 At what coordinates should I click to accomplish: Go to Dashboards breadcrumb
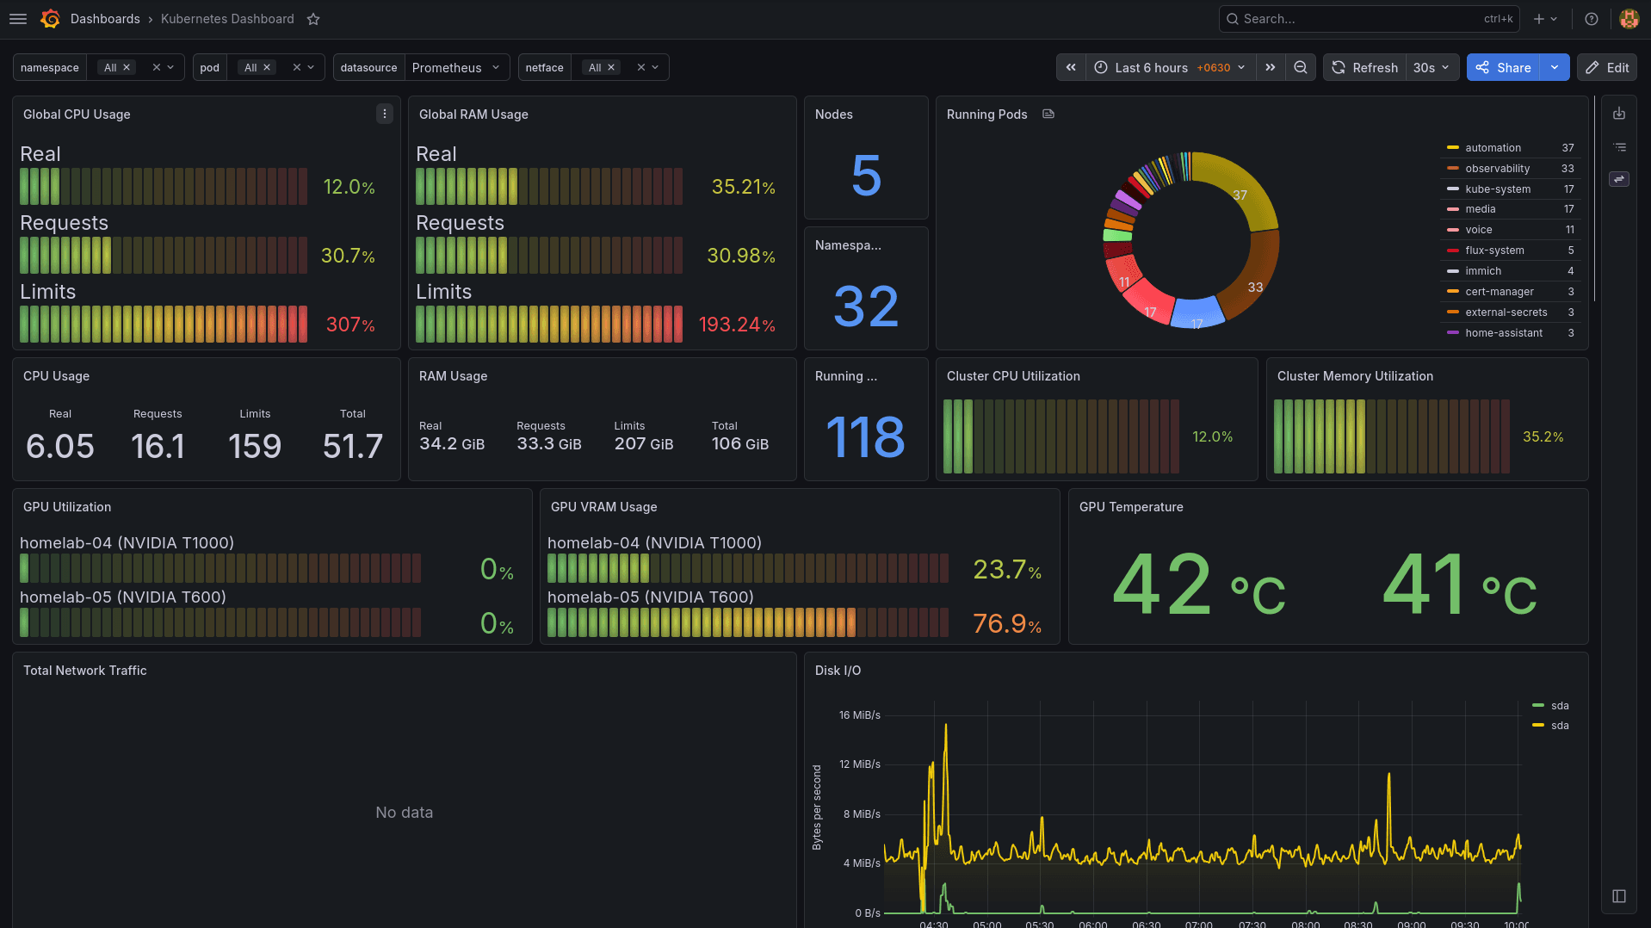tap(105, 19)
